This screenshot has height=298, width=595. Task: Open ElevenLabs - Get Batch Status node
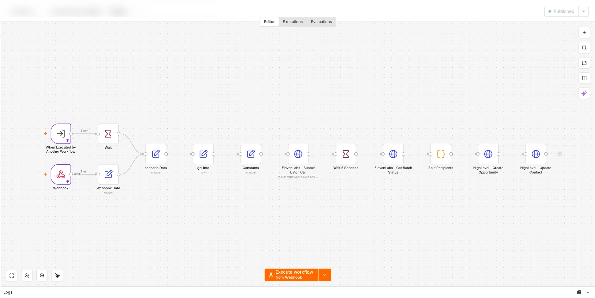pos(393,154)
